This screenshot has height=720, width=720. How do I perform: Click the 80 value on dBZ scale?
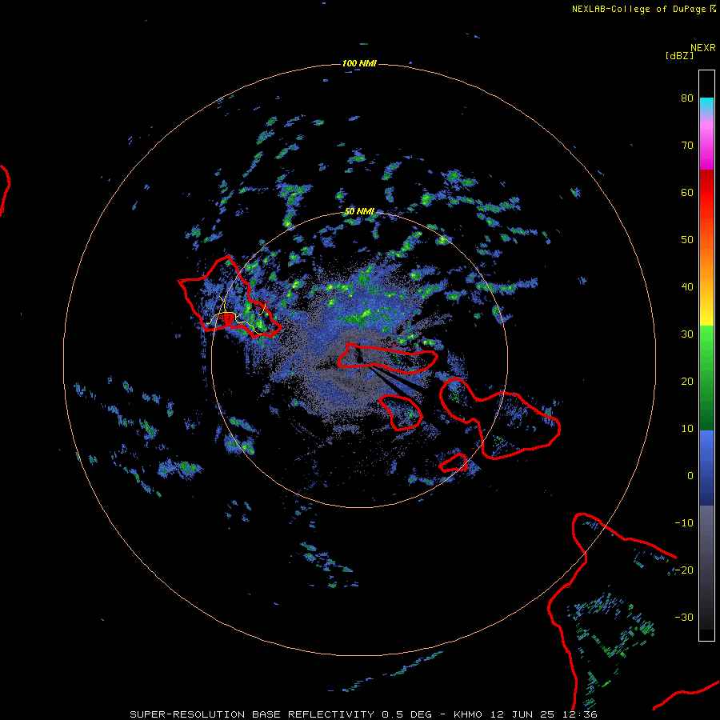coord(687,98)
